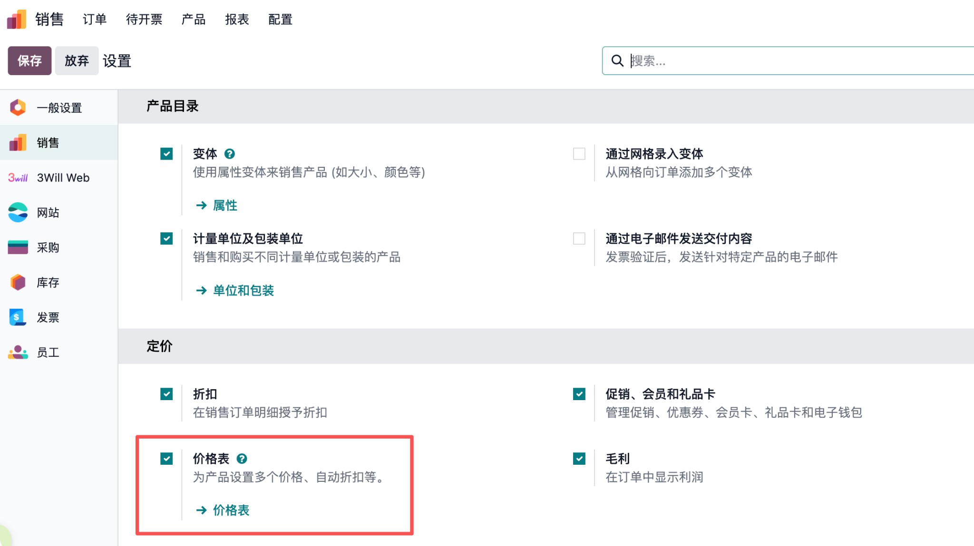Open the 发票 sidebar icon
The image size is (974, 546).
[x=18, y=317]
